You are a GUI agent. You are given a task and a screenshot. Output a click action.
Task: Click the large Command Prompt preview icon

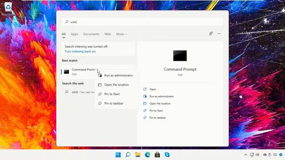[180, 56]
